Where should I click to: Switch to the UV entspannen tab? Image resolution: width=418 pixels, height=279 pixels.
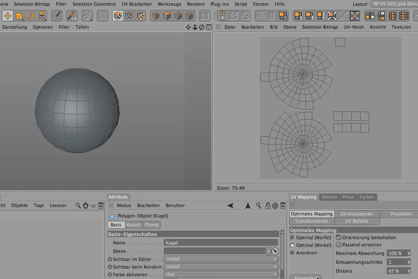pyautogui.click(x=357, y=214)
